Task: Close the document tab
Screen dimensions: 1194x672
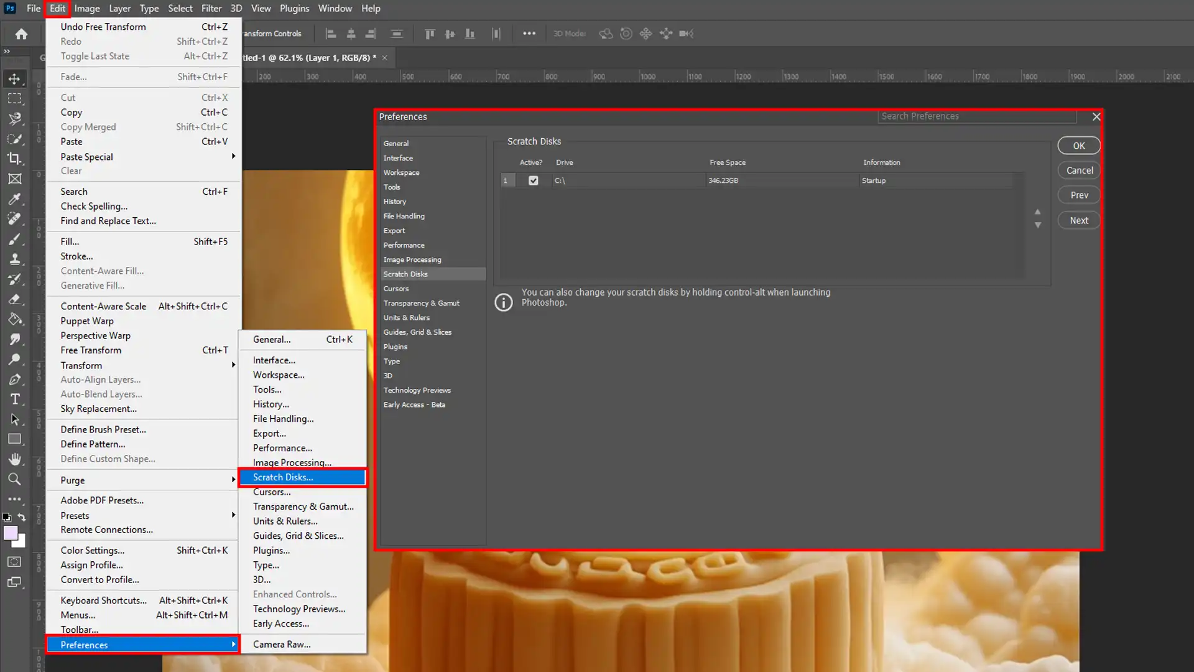Action: 384,58
